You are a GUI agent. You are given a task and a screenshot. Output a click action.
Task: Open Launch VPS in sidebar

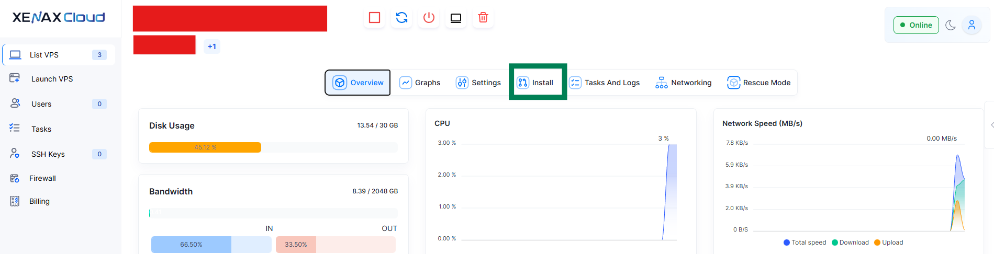(52, 79)
